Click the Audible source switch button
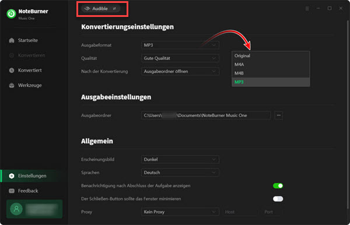 click(101, 9)
